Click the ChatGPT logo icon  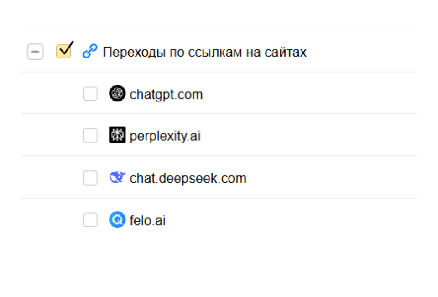[117, 94]
